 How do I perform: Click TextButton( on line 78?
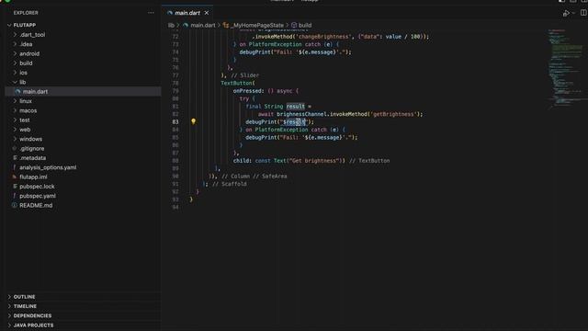click(238, 83)
